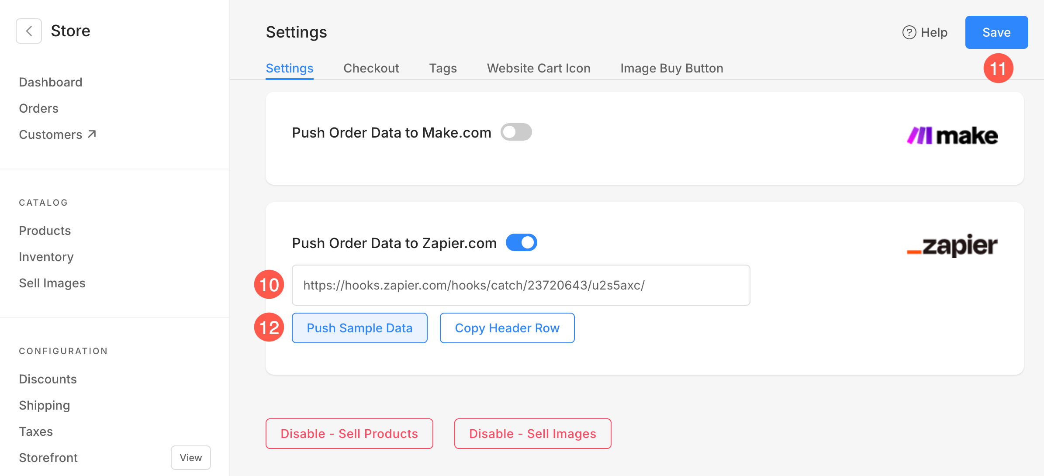The image size is (1044, 476).
Task: Click Disable - Sell Products button
Action: click(x=349, y=434)
